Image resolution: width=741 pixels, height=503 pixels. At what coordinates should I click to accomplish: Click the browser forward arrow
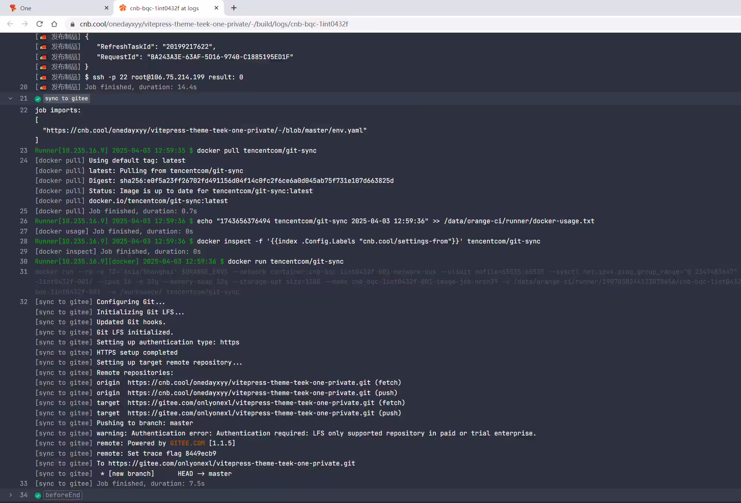25,24
